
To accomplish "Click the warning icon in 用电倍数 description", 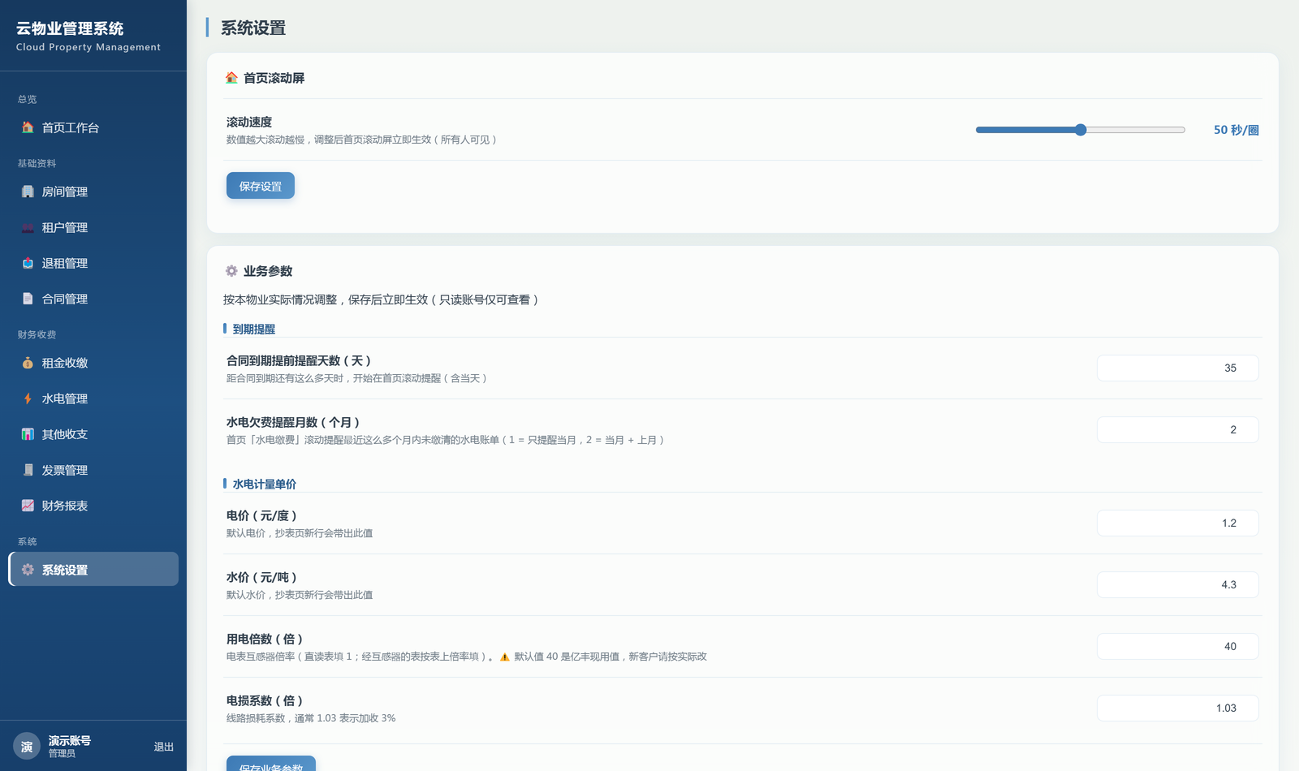I will (x=504, y=657).
